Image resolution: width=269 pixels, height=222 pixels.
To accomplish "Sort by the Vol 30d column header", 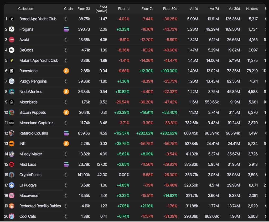I will point(234,9).
